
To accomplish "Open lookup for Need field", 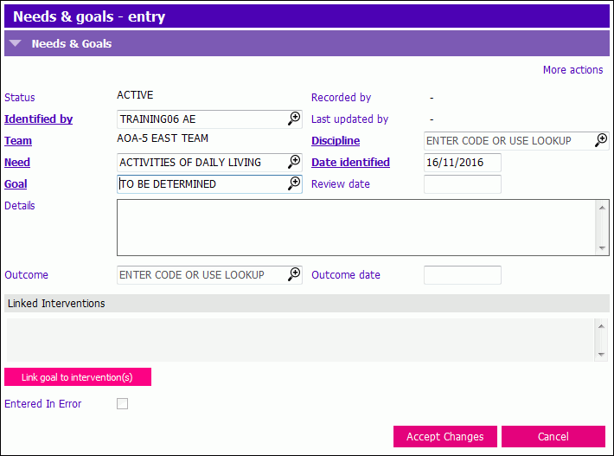I will click(294, 162).
